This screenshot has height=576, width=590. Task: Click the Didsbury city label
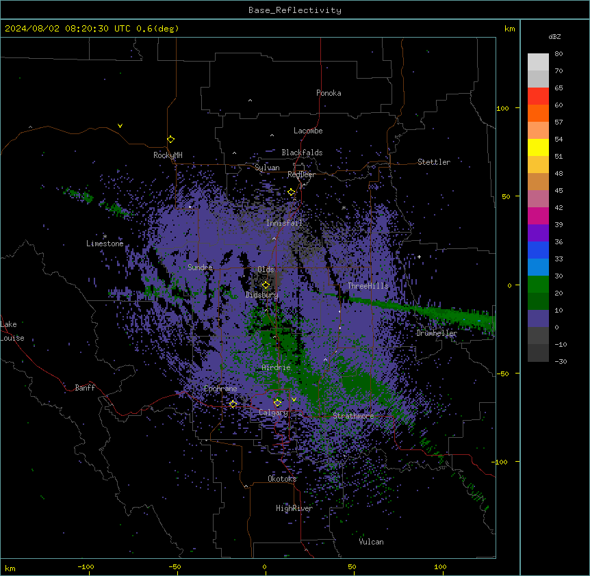pyautogui.click(x=261, y=295)
